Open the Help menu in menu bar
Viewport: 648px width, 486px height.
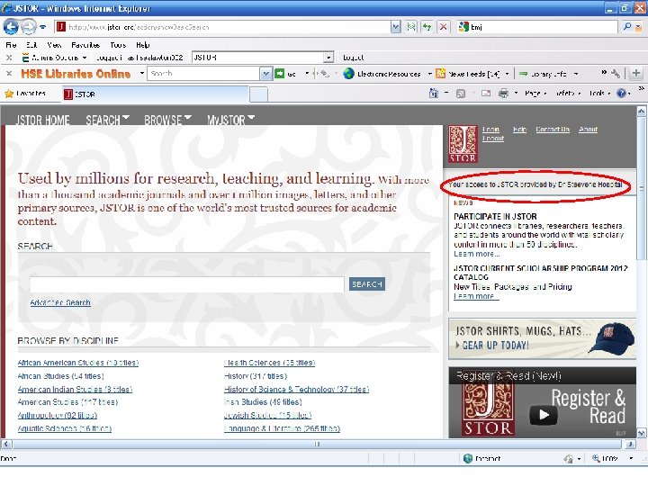coord(142,45)
